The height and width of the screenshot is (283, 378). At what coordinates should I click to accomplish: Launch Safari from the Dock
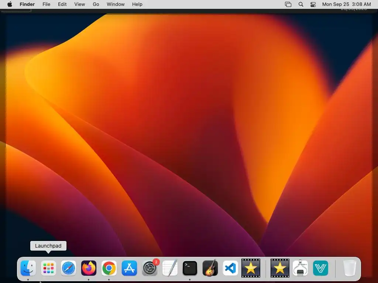click(68, 268)
